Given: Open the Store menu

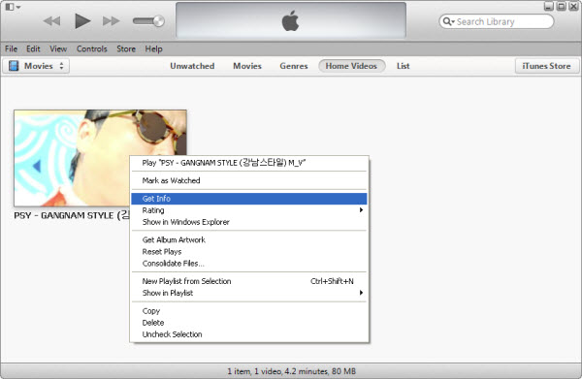Looking at the screenshot, I should (126, 49).
